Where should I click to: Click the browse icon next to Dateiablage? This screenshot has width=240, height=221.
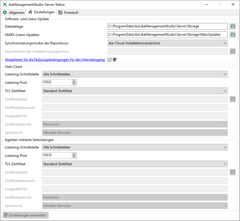233,26
